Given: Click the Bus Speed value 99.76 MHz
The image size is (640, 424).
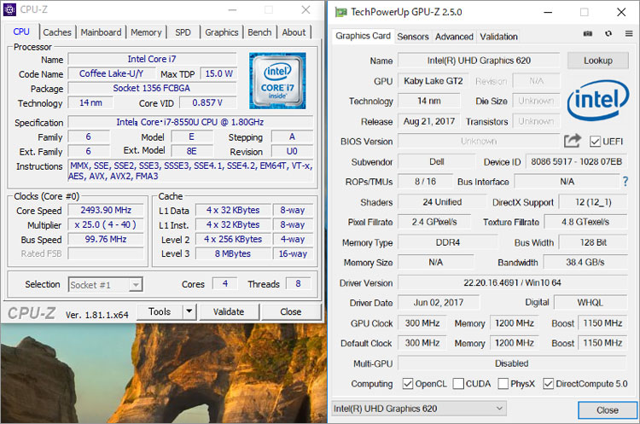Looking at the screenshot, I should pyautogui.click(x=106, y=239).
